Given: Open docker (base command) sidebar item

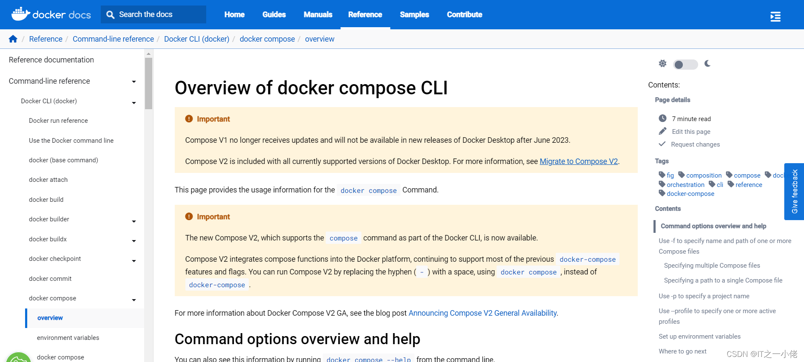Looking at the screenshot, I should coord(63,160).
